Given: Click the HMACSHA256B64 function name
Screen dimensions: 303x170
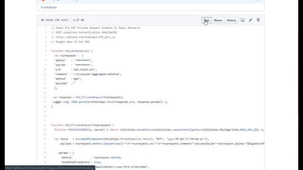Looking at the screenshot, I should click(78, 130).
